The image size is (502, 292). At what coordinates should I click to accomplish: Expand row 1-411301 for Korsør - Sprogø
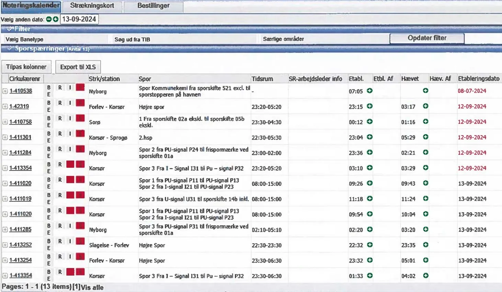(x=5, y=137)
